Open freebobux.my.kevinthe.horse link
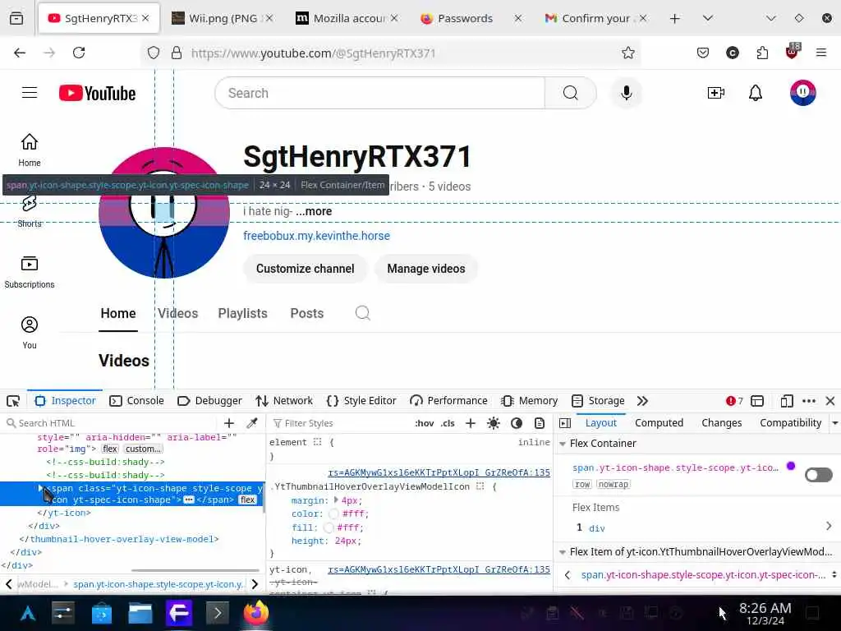The height and width of the screenshot is (631, 841). [x=316, y=236]
